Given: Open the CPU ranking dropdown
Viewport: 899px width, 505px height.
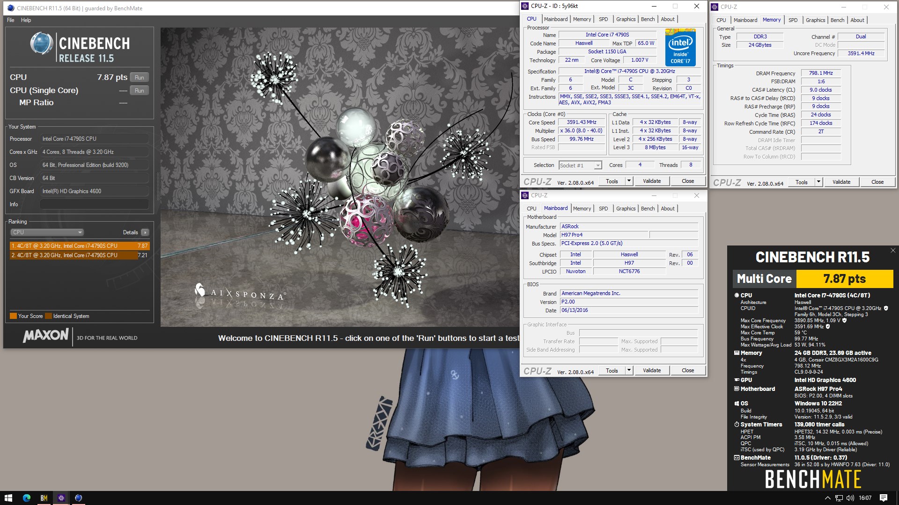Looking at the screenshot, I should 47,232.
